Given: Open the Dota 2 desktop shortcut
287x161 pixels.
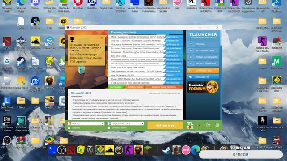Looking at the screenshot, I should (7, 43).
